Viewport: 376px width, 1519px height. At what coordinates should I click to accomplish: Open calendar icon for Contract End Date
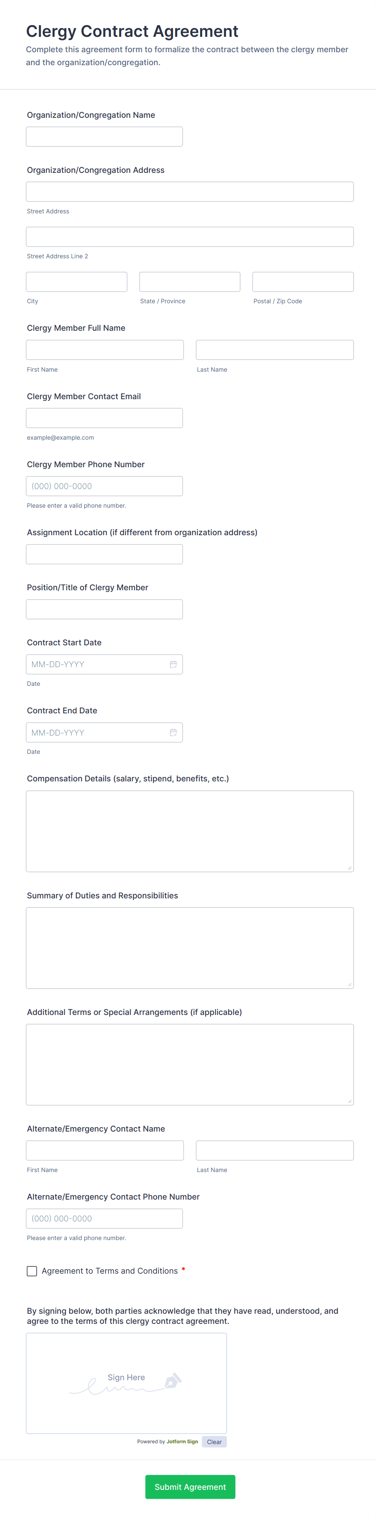[x=173, y=732]
